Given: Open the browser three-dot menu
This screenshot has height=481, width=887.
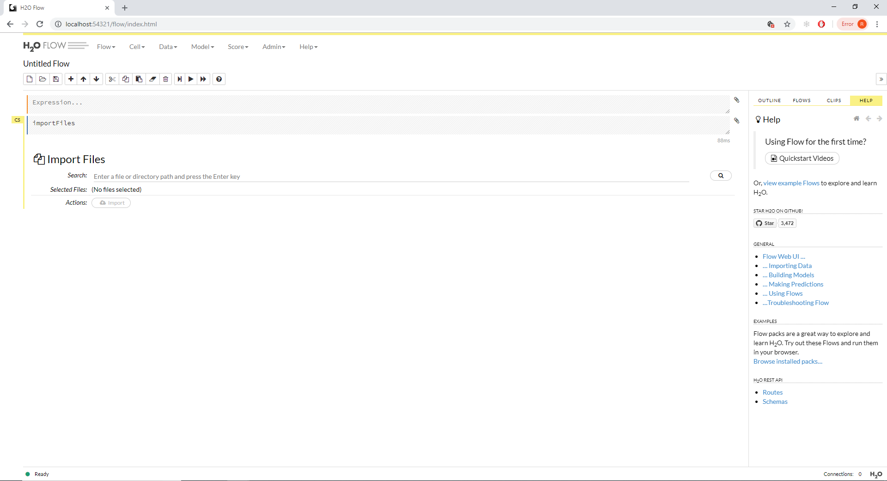Looking at the screenshot, I should point(877,24).
